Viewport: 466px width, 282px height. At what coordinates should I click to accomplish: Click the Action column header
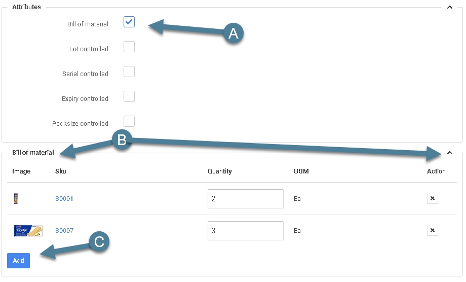point(436,171)
